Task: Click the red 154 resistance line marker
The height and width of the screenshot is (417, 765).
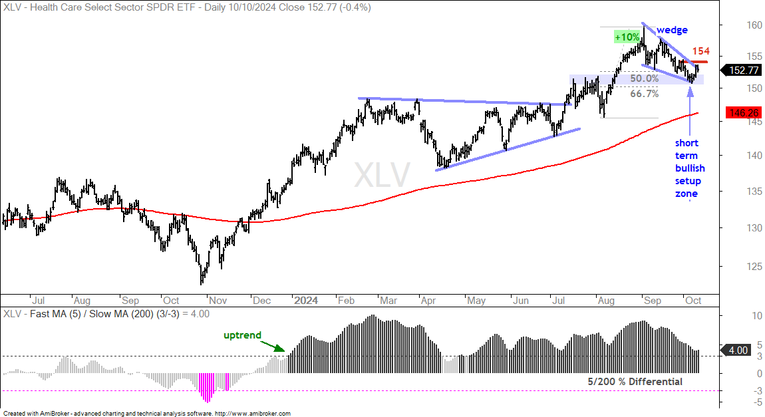Action: pyautogui.click(x=694, y=61)
